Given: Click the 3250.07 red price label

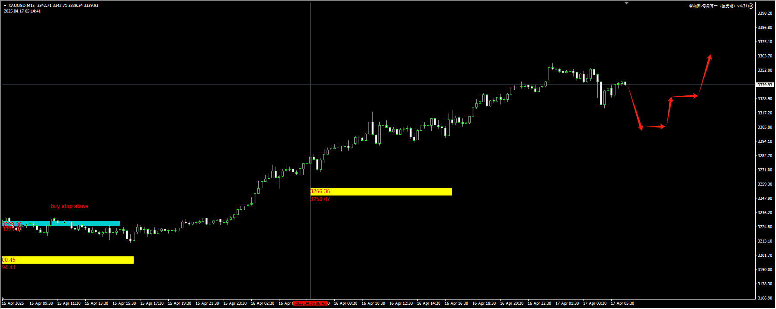Looking at the screenshot, I should coord(320,199).
